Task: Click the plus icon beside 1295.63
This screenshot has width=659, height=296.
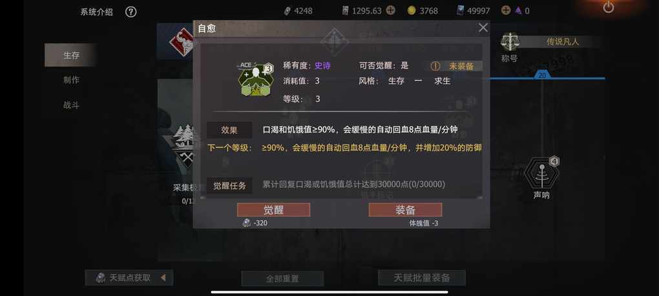Action: pos(390,10)
